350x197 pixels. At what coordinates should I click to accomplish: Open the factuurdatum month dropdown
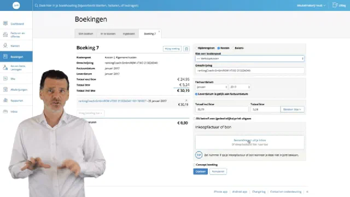(x=212, y=87)
